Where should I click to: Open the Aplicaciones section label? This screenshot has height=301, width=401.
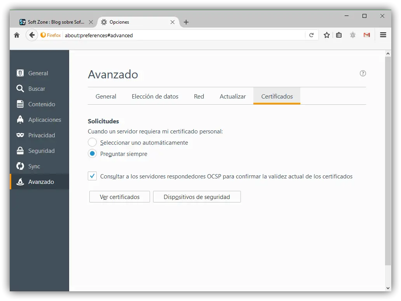coord(45,120)
